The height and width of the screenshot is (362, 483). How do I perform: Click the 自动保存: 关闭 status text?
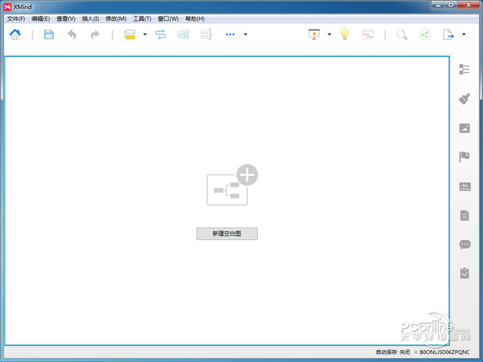coord(393,352)
